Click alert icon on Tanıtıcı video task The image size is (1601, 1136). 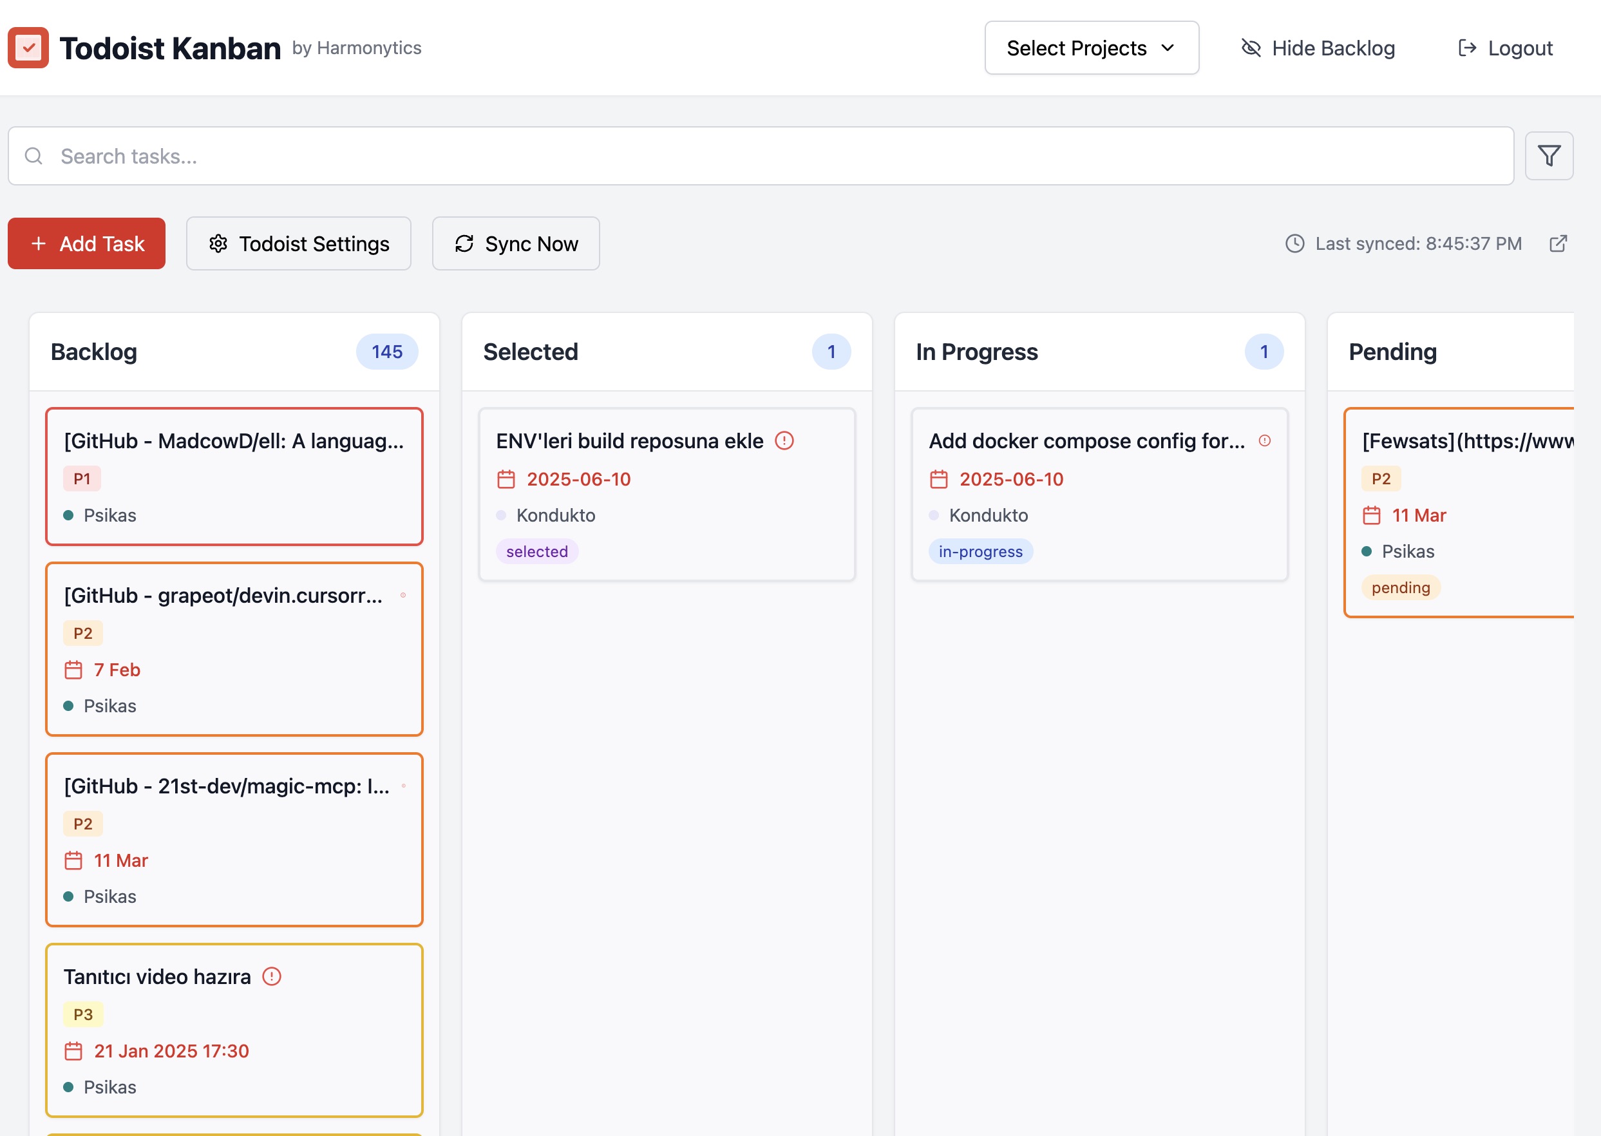[271, 976]
